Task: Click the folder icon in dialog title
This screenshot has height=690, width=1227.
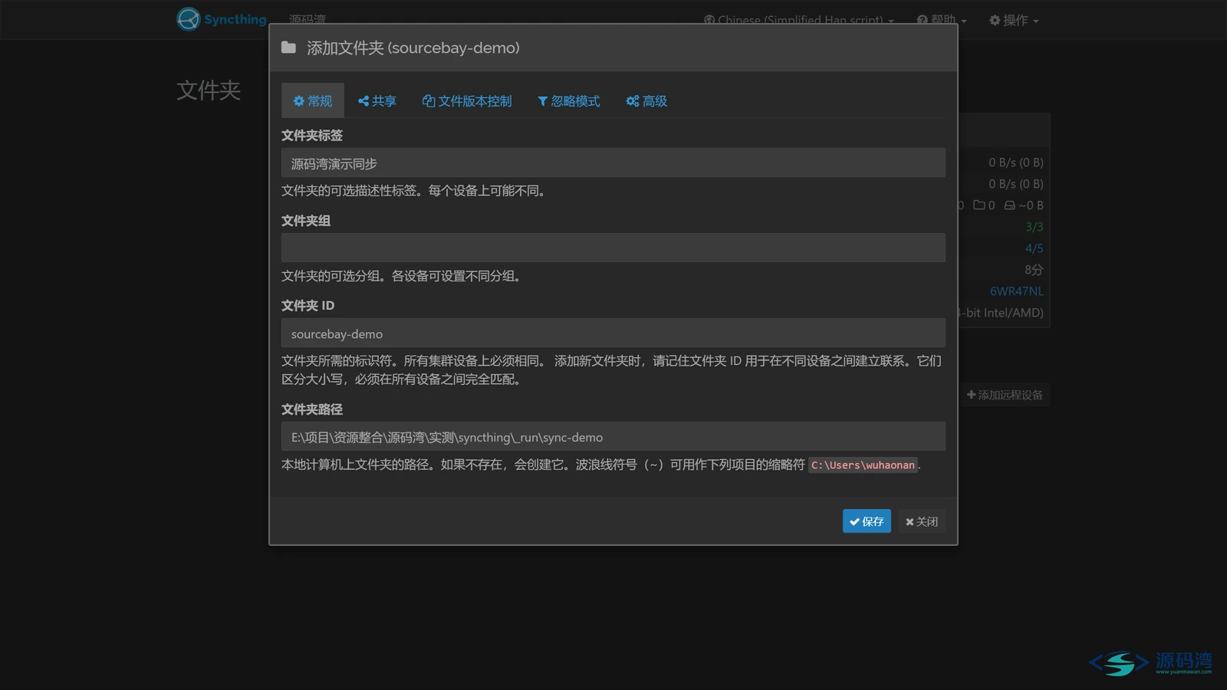Action: (288, 48)
